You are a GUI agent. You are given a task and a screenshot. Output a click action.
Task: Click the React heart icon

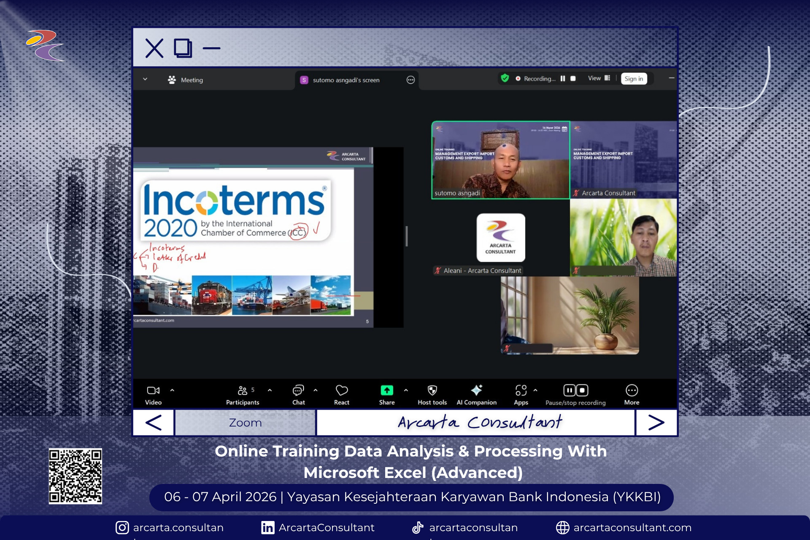tap(341, 390)
